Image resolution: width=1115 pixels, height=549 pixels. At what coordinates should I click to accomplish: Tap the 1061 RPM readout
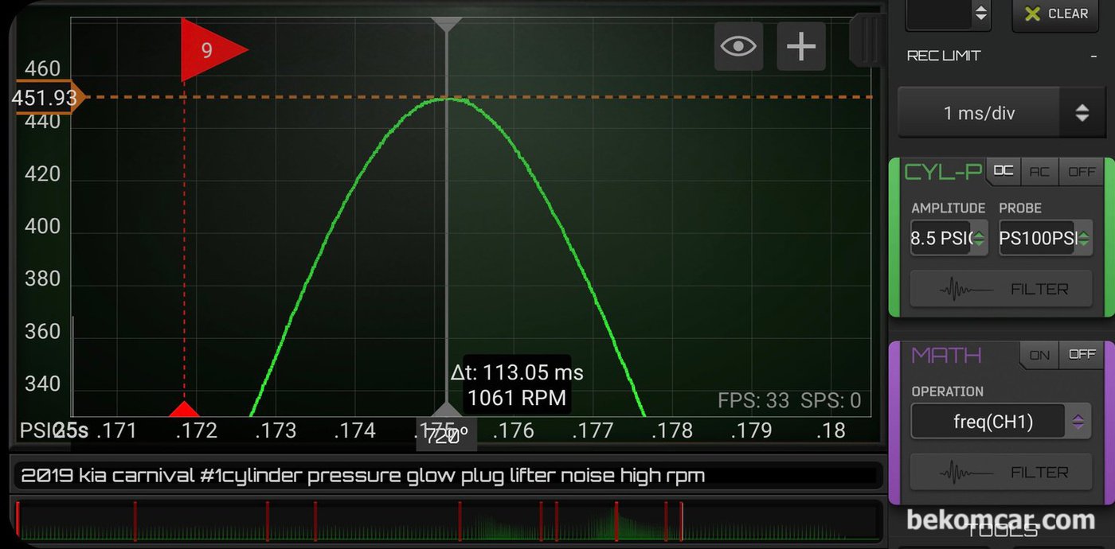517,398
